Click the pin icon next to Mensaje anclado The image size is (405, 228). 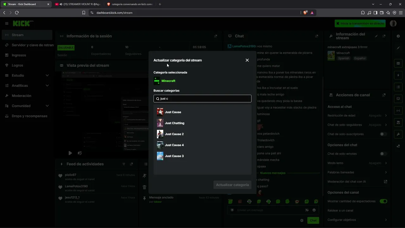click(x=144, y=198)
